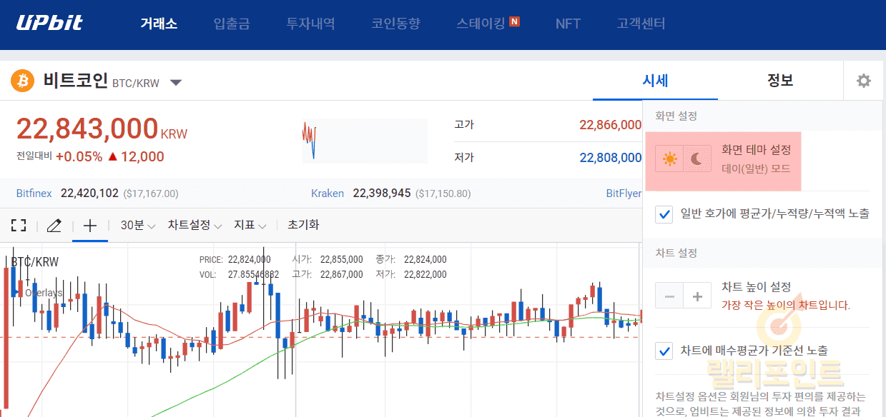Select the pencil drawing tool
This screenshot has width=886, height=417.
[54, 226]
